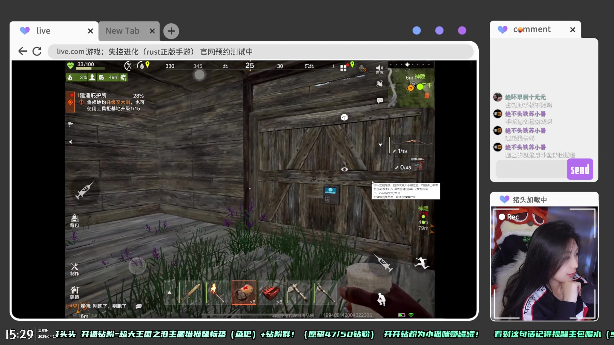Select the stone pickaxe hotbar slot

325,293
